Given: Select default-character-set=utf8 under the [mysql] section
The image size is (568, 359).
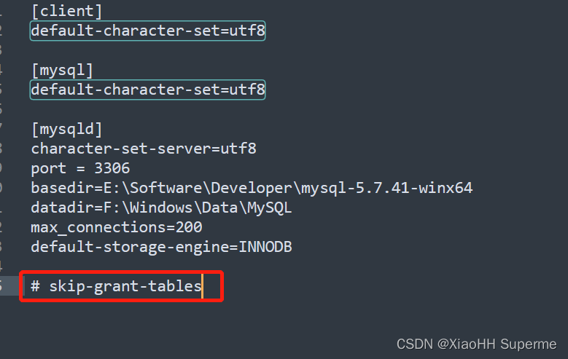Looking at the screenshot, I should tap(148, 90).
